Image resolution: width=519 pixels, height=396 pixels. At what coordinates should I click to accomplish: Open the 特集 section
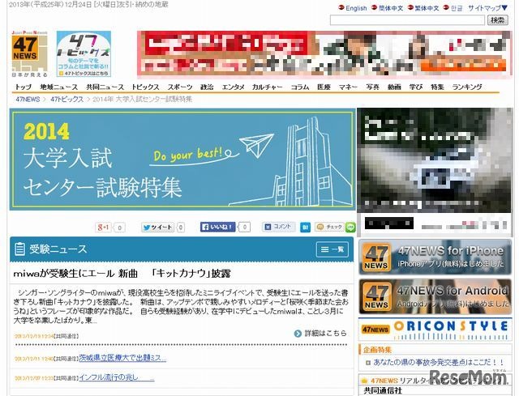pos(437,87)
